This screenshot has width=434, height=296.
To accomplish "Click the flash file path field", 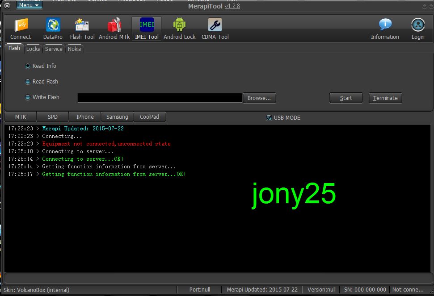I will click(160, 98).
